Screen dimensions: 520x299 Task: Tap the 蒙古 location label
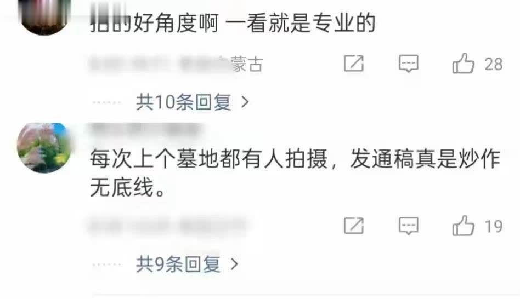coord(247,64)
